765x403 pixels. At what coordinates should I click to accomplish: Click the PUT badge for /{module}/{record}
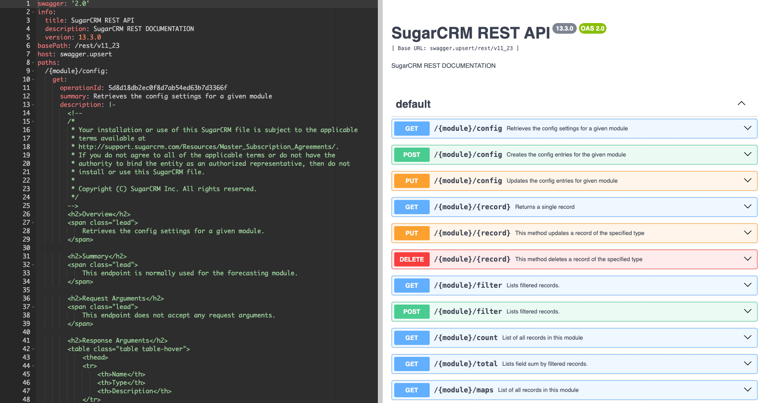pyautogui.click(x=412, y=233)
